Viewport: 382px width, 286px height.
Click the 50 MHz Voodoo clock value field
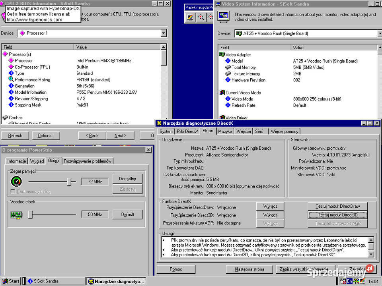tap(95, 214)
